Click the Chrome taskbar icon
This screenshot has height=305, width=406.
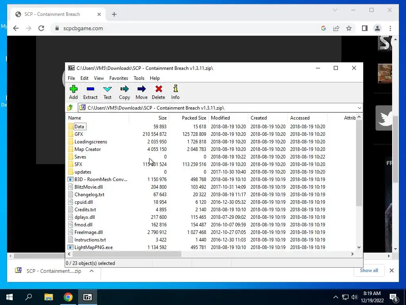(68, 297)
